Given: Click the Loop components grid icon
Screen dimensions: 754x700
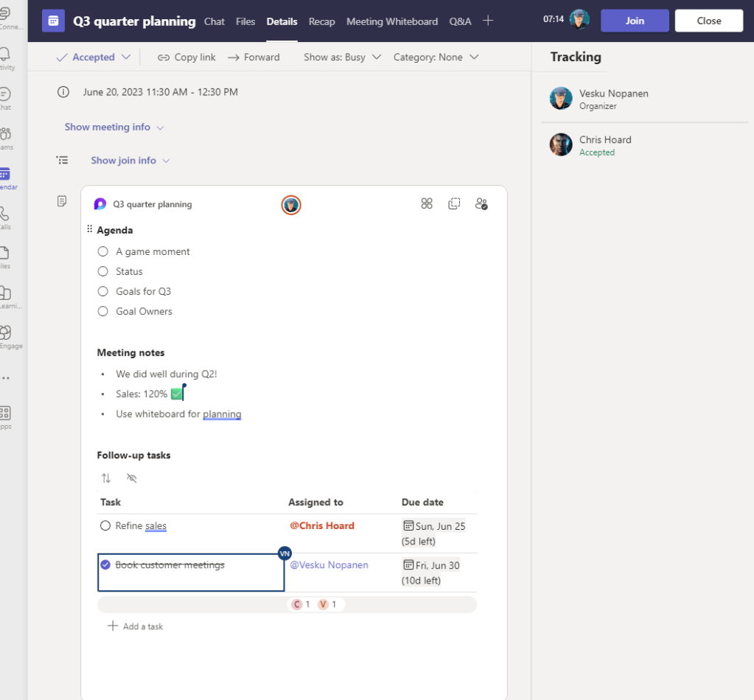Looking at the screenshot, I should tap(427, 204).
